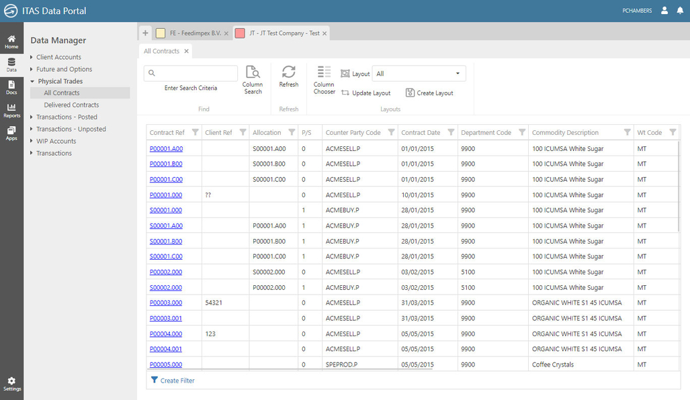This screenshot has width=690, height=400.
Task: Open contract link P00005.000
Action: (165, 364)
